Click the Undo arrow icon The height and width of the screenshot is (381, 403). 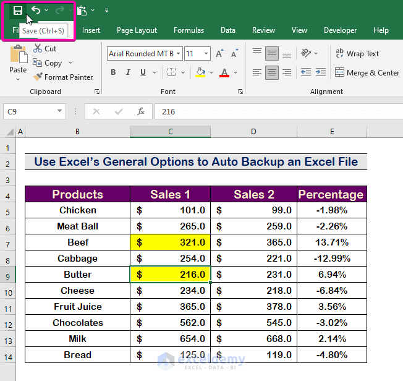(x=36, y=11)
